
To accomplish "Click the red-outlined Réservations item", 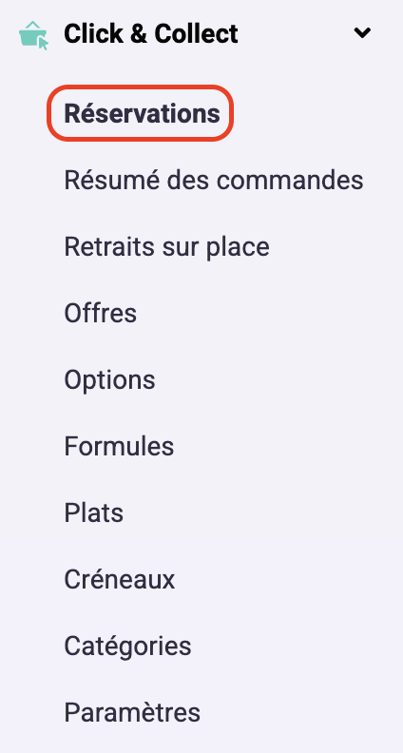I will [x=141, y=113].
